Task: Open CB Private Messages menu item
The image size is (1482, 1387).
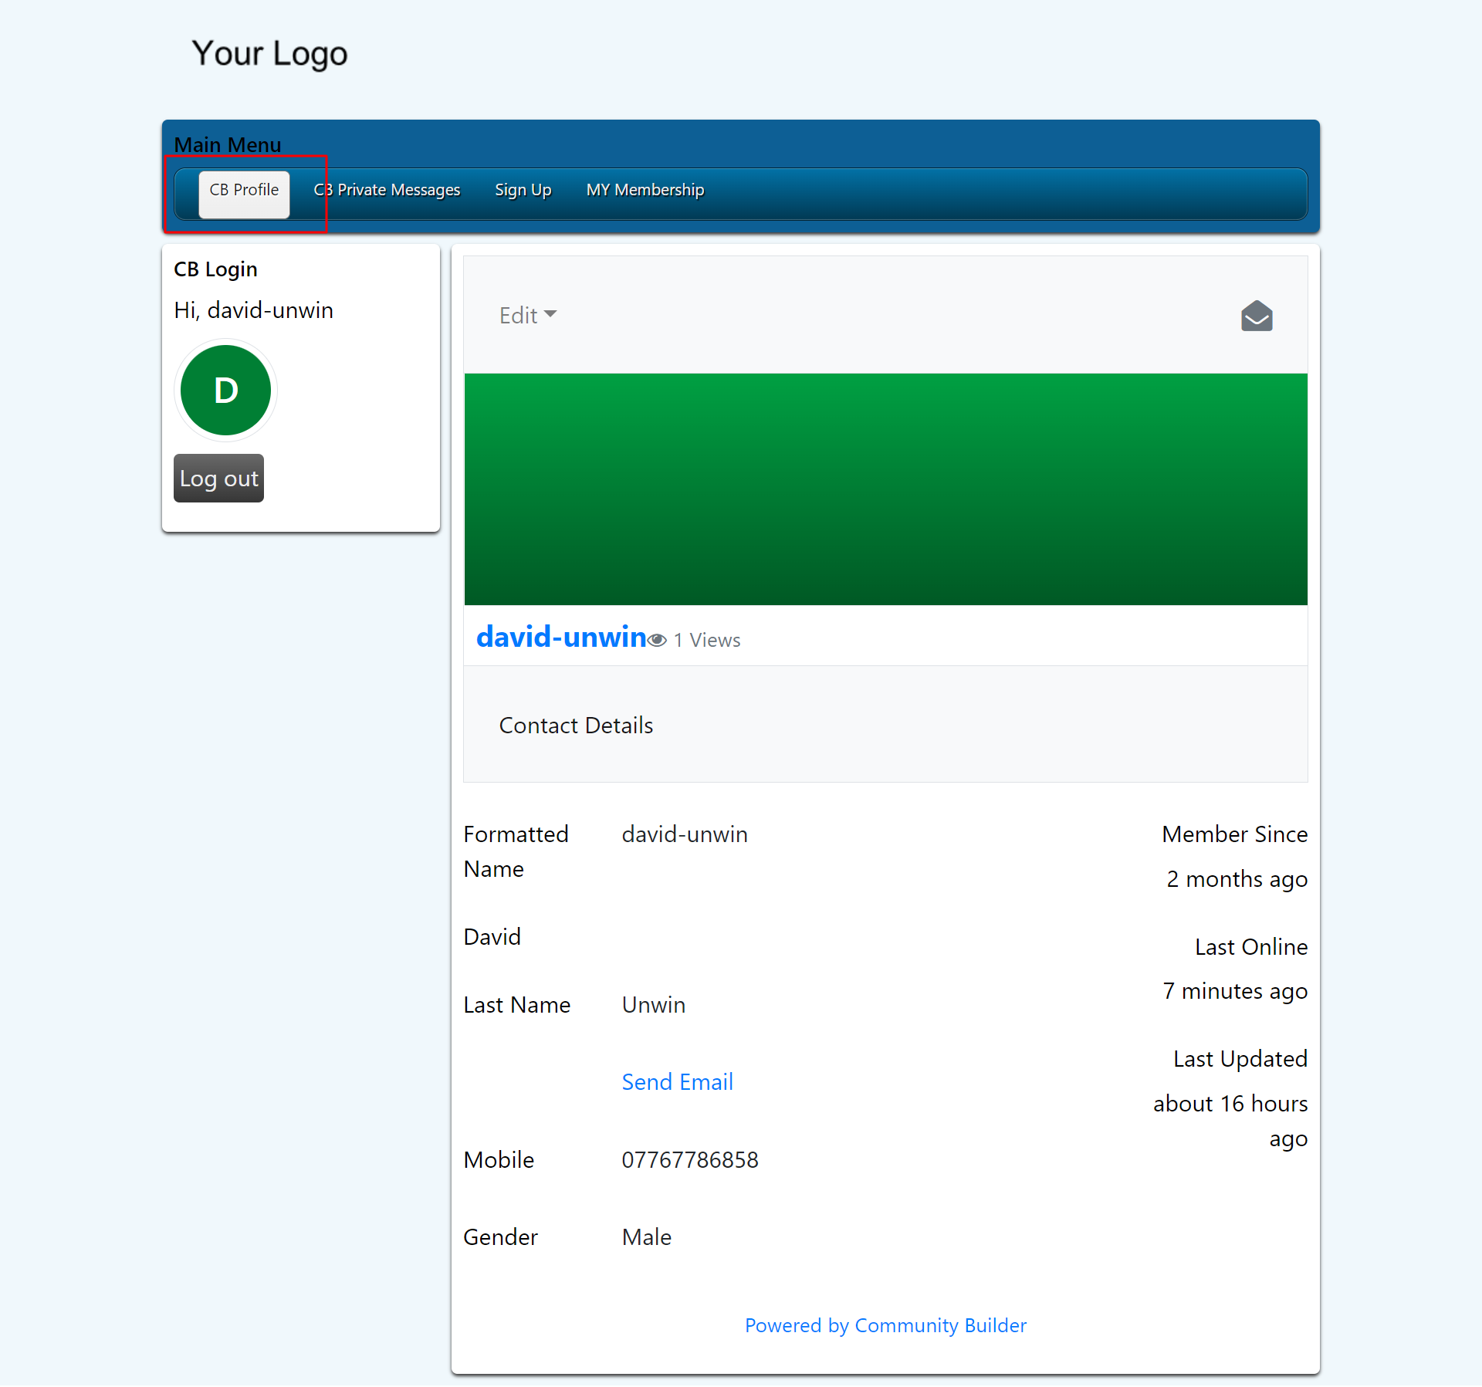Action: click(x=387, y=190)
